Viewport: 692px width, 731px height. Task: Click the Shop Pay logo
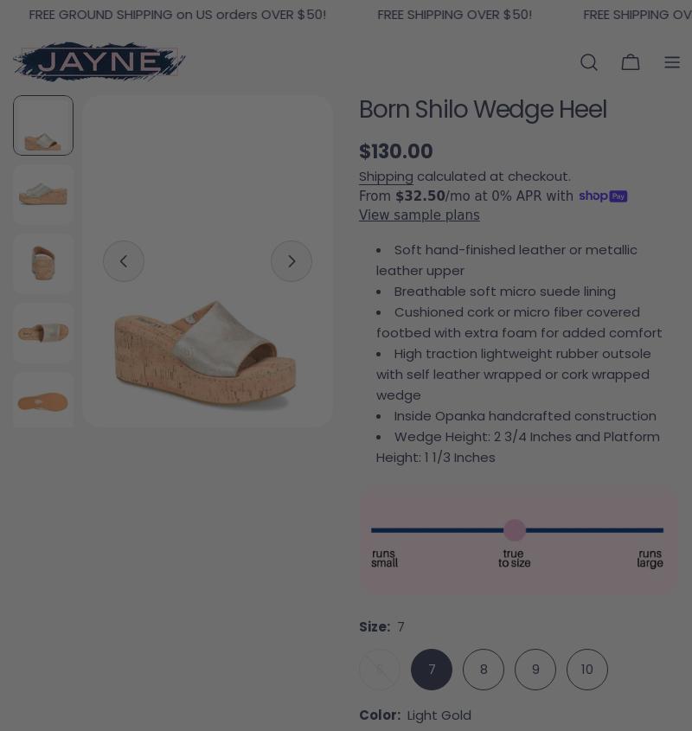coord(603,196)
